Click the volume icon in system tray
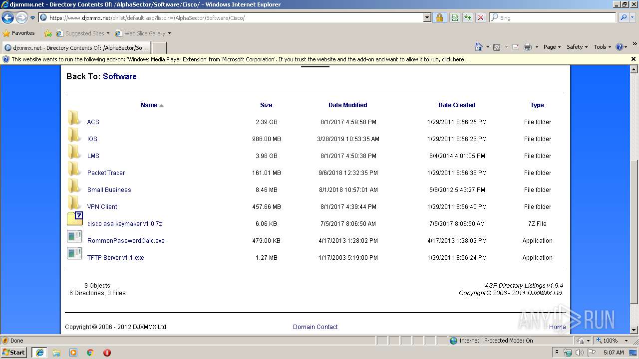Viewport: 639px width, 359px height. (x=579, y=353)
